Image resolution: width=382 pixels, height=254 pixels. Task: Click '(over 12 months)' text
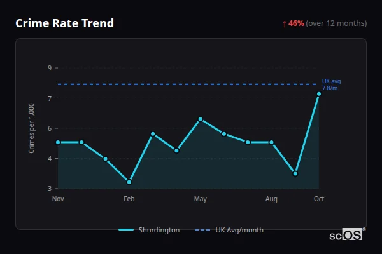click(x=336, y=23)
